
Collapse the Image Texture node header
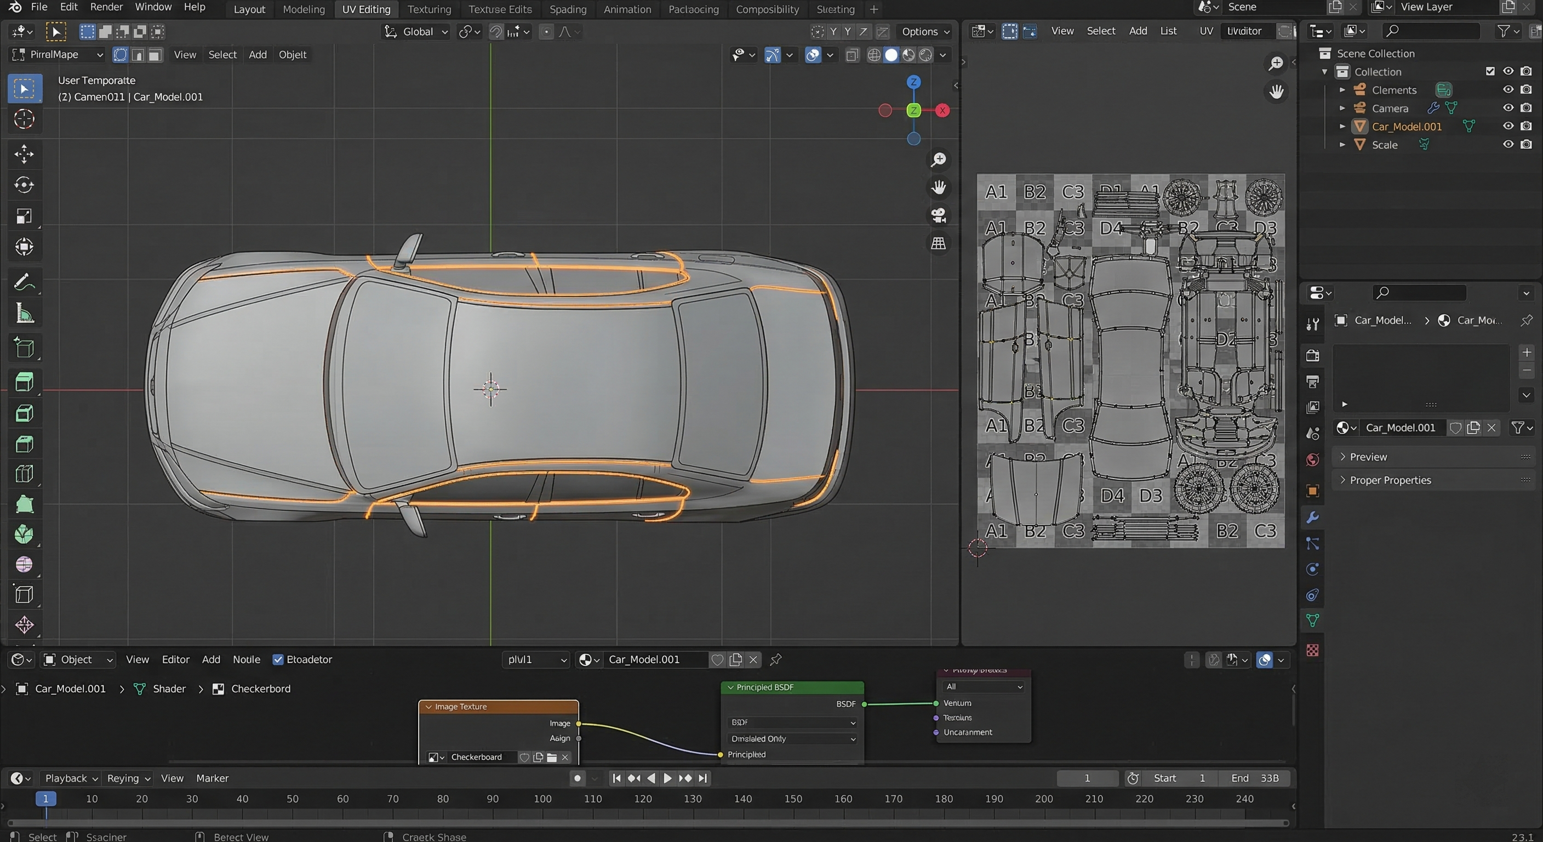pyautogui.click(x=429, y=706)
